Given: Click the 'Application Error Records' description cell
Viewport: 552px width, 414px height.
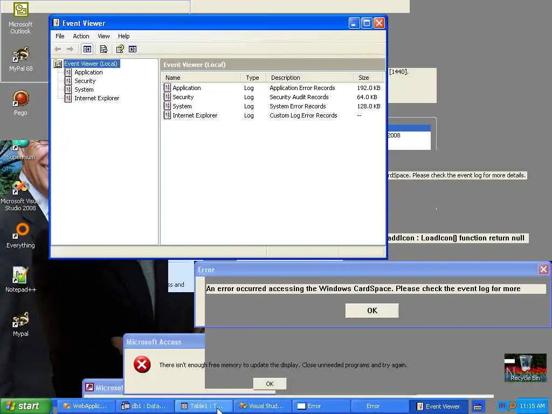Looking at the screenshot, I should [x=302, y=88].
